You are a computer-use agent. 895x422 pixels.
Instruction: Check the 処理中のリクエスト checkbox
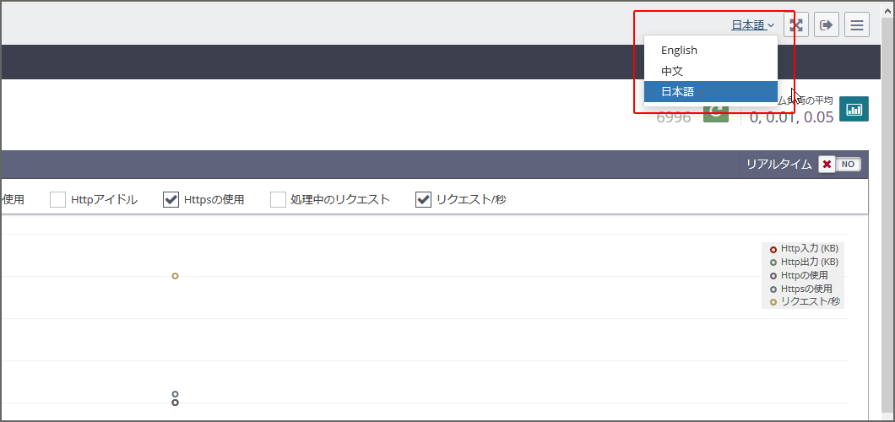coord(278,200)
